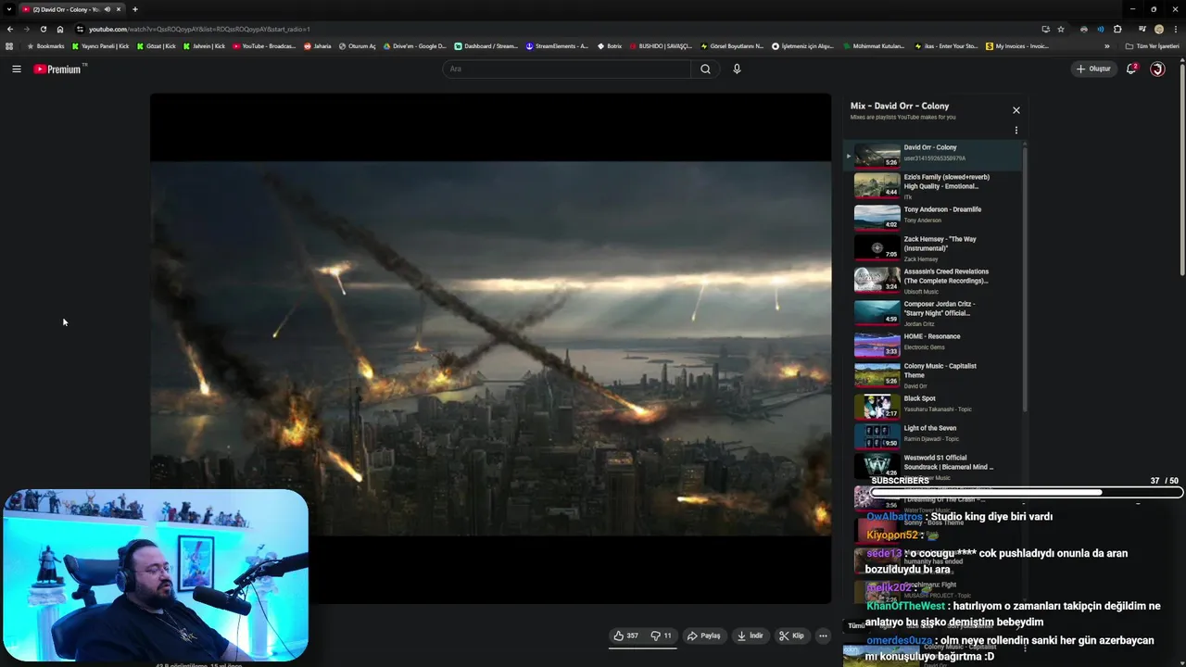1186x667 pixels.
Task: Open Jaharia bookmark
Action: 317,45
